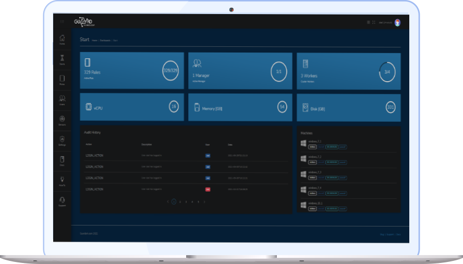Open Support headset icon in sidebar
The image size is (463, 264).
[62, 201]
